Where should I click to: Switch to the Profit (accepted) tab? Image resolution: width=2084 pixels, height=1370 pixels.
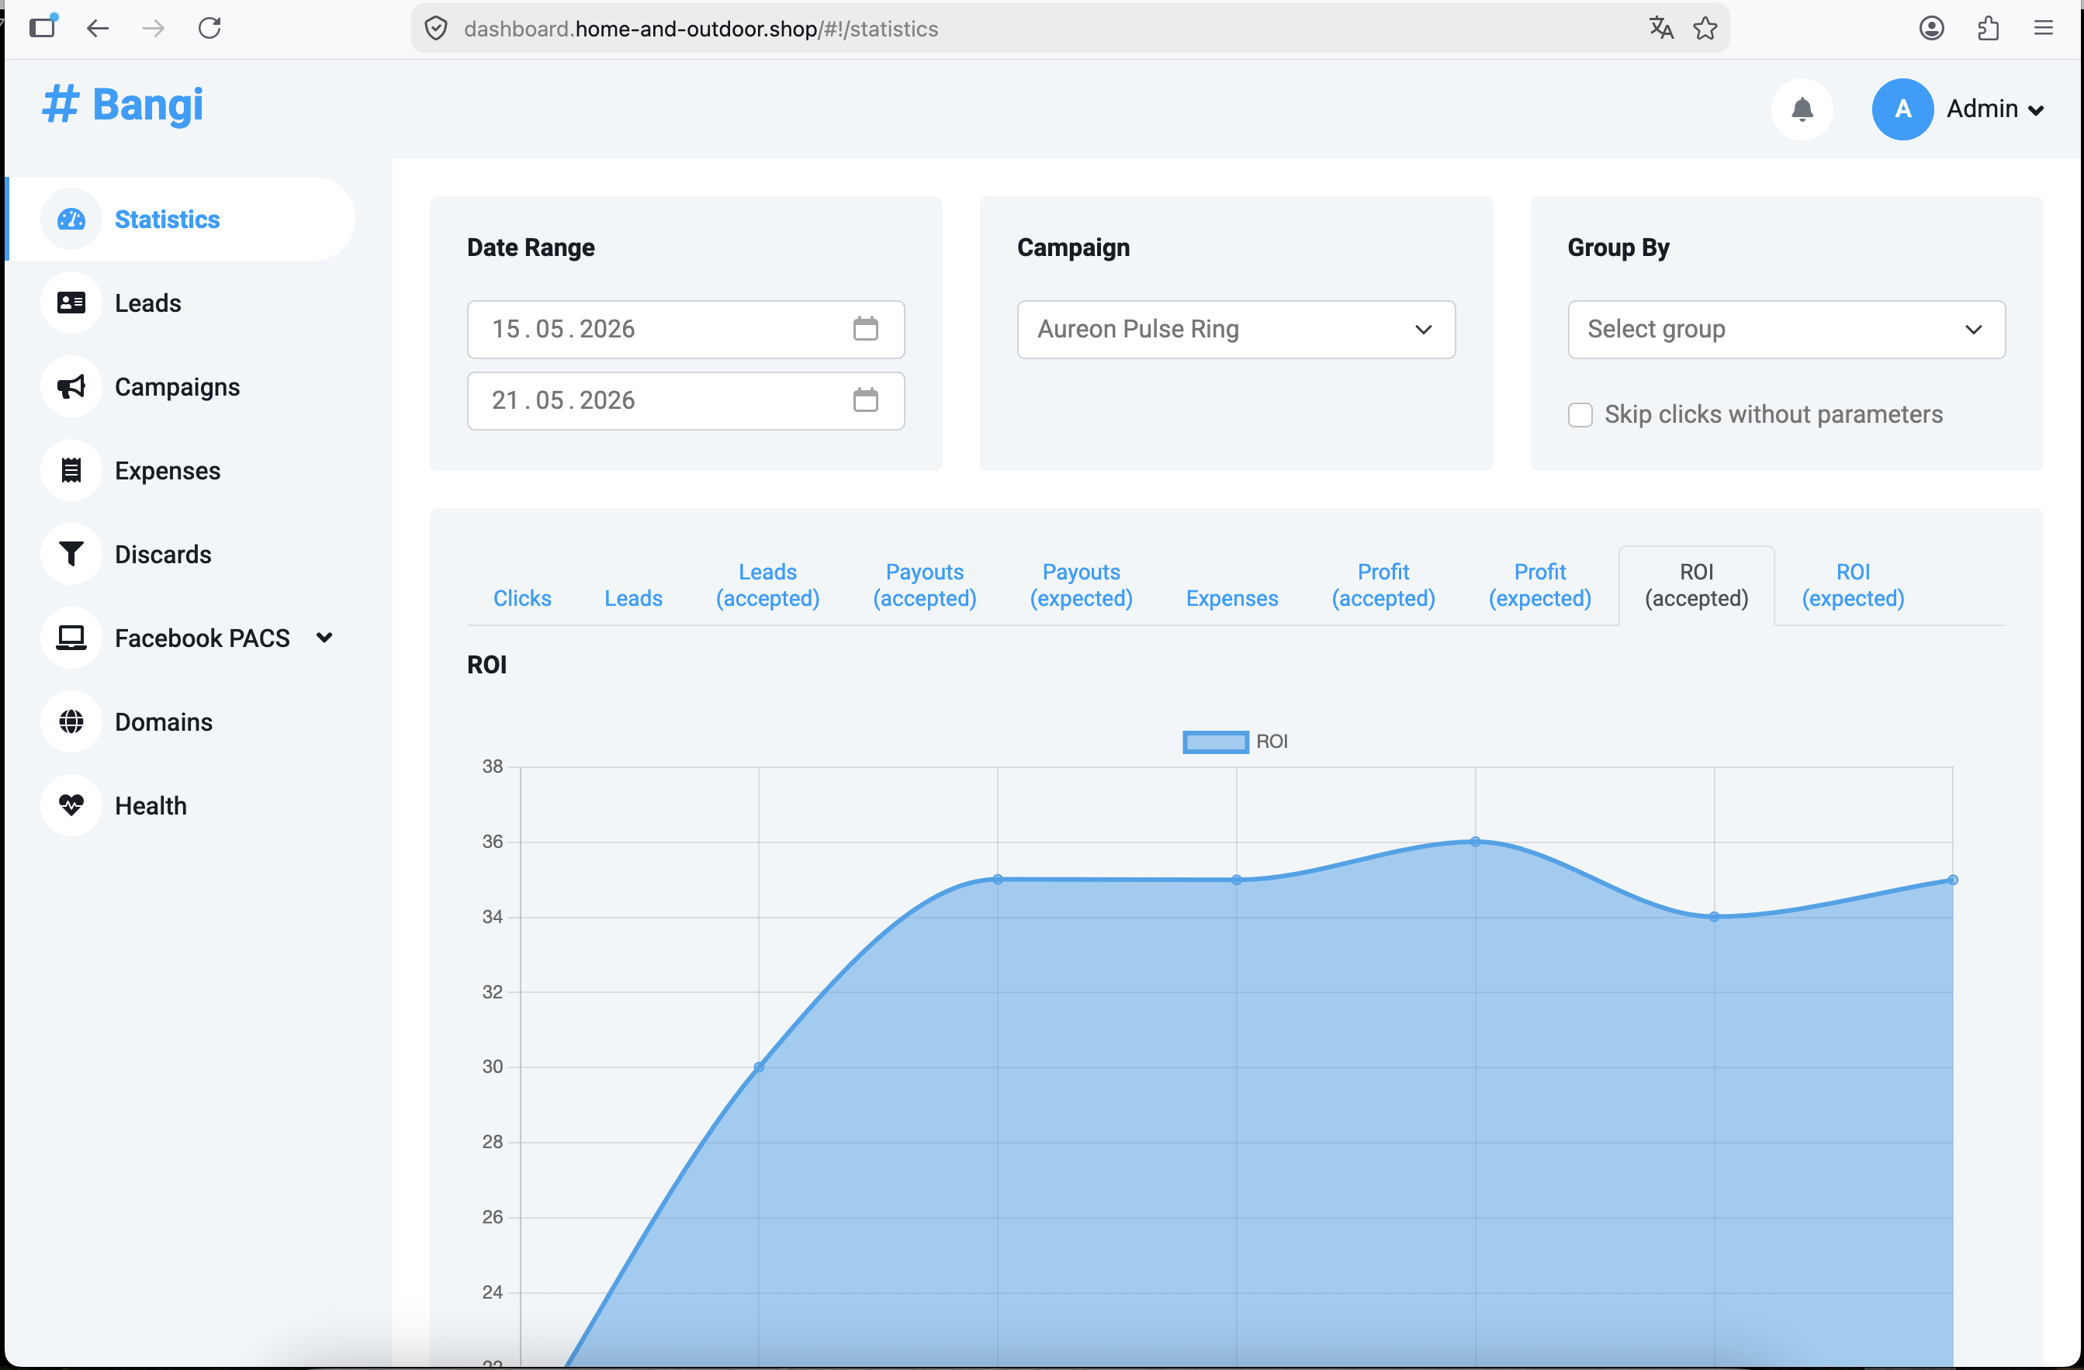[x=1383, y=585]
